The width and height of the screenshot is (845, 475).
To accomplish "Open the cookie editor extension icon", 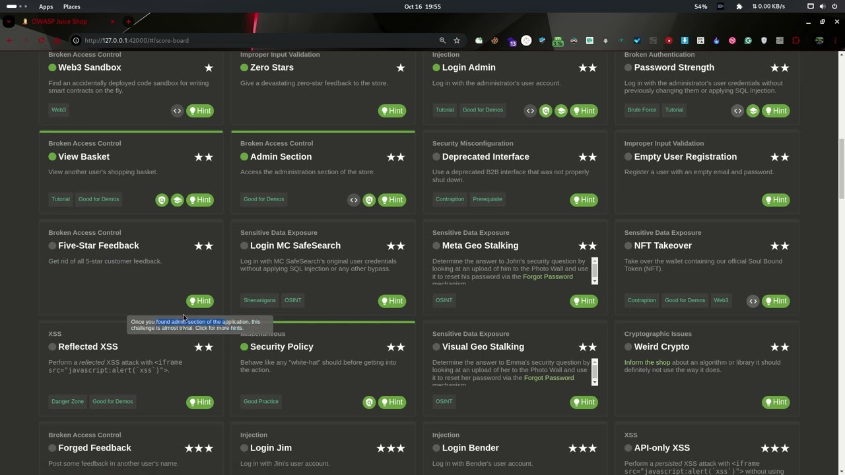I will 494,40.
